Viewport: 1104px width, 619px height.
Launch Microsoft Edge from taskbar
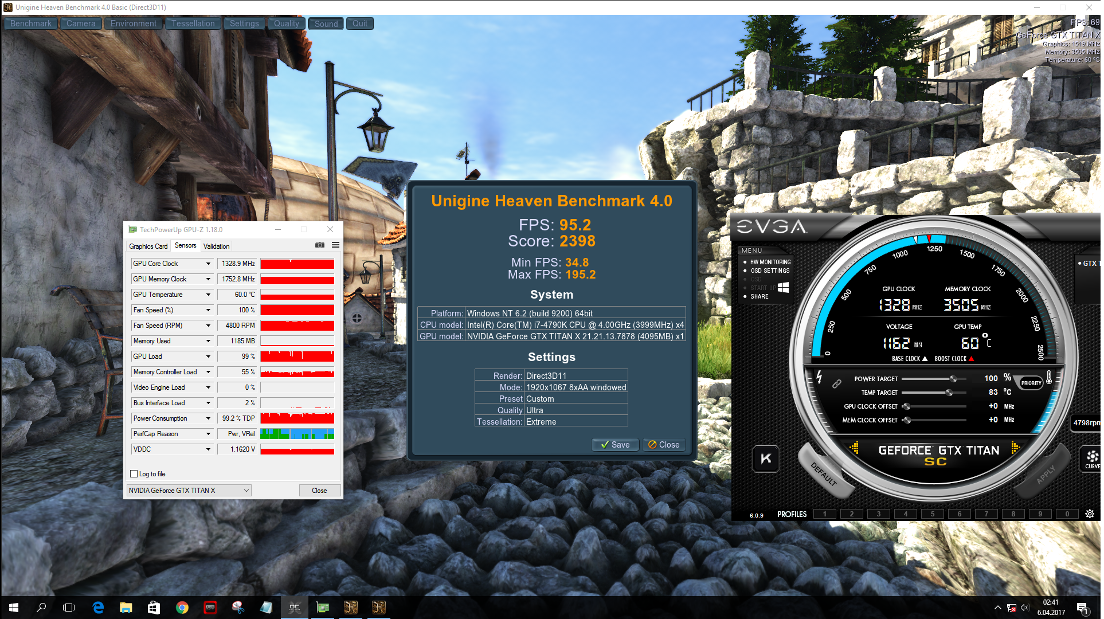(x=98, y=608)
